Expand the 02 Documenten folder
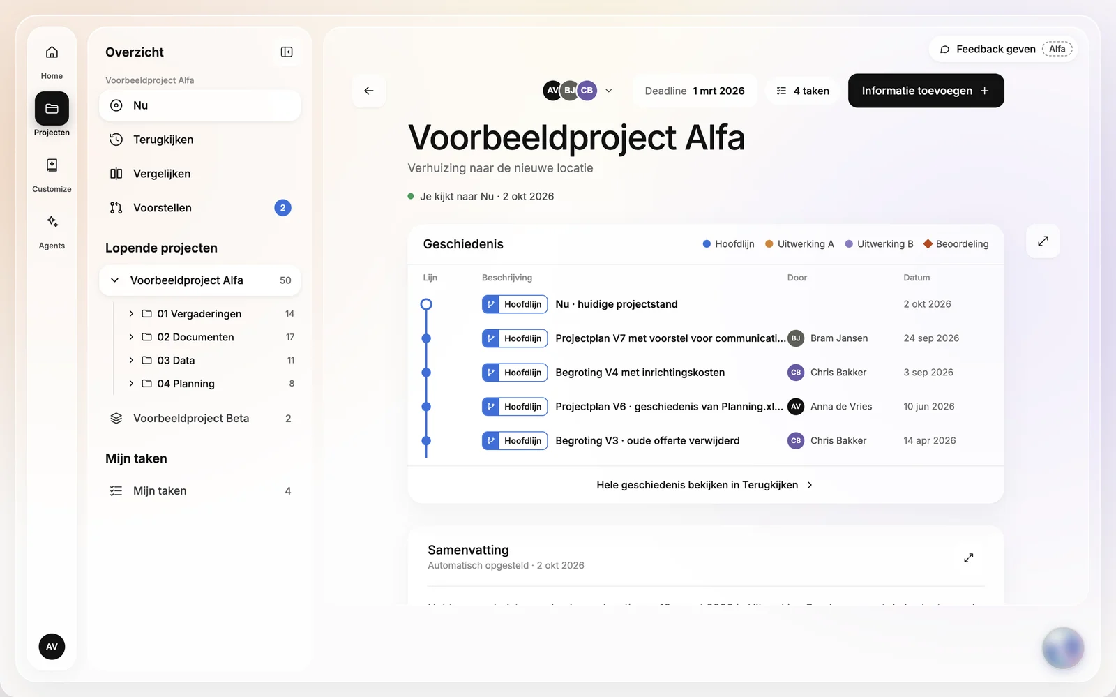Image resolution: width=1116 pixels, height=697 pixels. point(131,337)
